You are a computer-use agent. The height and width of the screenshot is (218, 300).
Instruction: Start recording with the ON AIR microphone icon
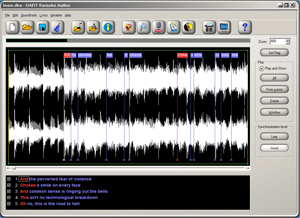[x=158, y=27]
